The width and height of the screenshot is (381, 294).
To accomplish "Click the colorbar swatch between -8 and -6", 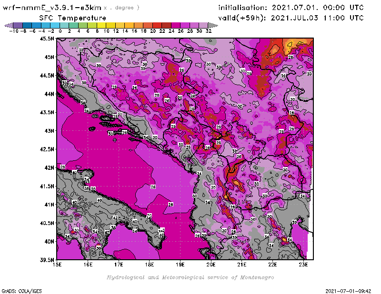I will (27, 25).
